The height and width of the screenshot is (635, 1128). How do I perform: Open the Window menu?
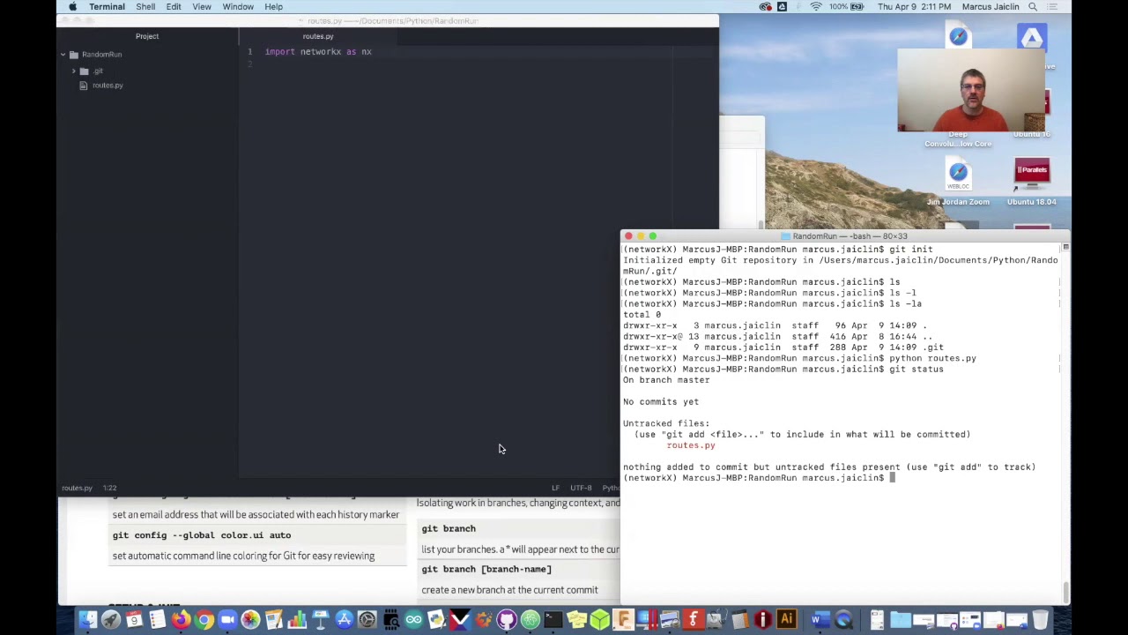tap(238, 6)
